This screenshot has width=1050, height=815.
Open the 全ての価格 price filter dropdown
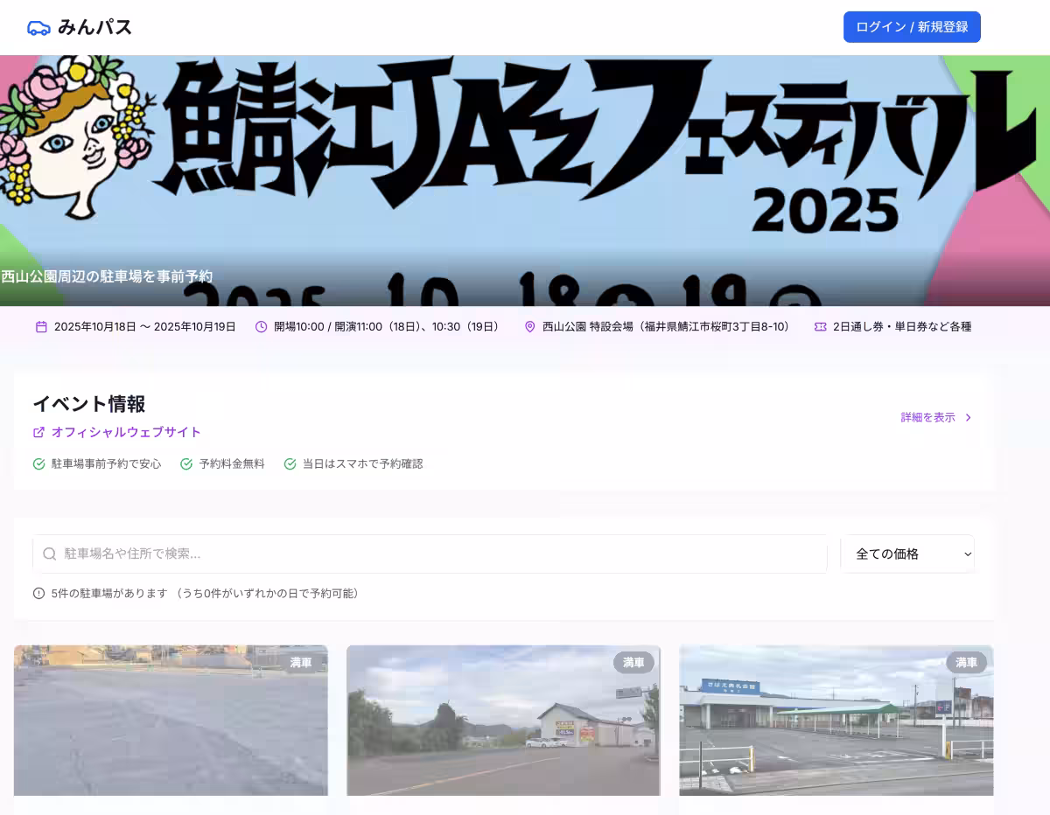coord(907,554)
